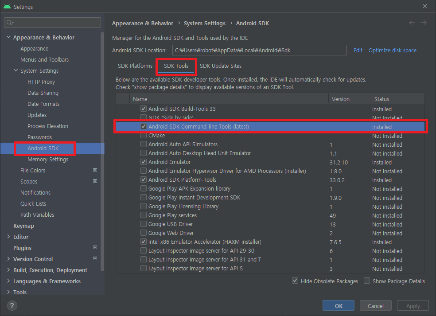Select Passwords in settings tree
Viewport: 436px width, 316px height.
40,137
